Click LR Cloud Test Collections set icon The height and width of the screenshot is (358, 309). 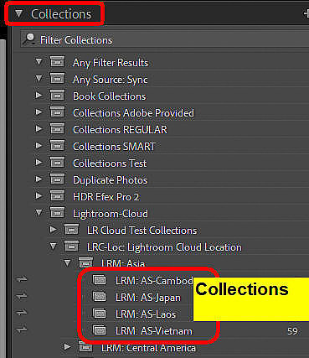(x=71, y=230)
